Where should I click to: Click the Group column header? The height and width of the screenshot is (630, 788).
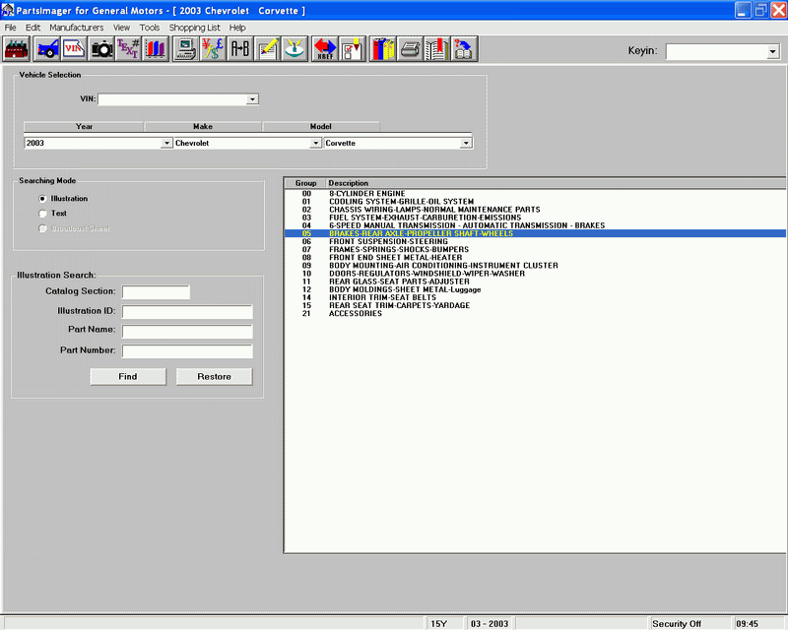305,183
